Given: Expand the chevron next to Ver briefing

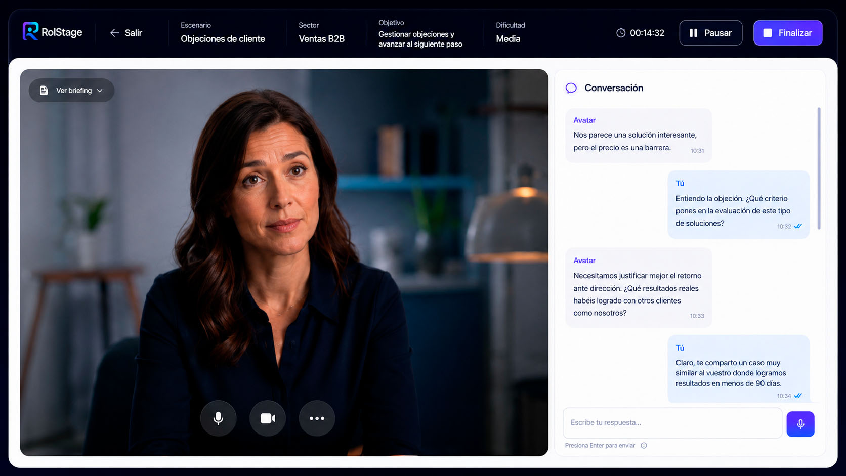Looking at the screenshot, I should pyautogui.click(x=100, y=91).
